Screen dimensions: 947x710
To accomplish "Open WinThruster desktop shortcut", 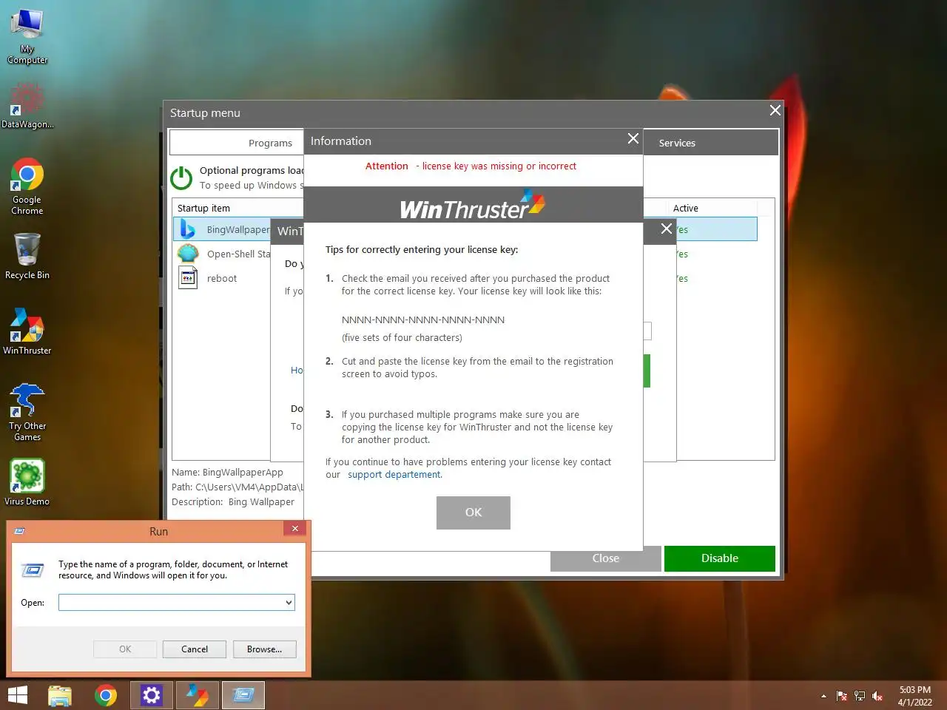I will pos(27,331).
